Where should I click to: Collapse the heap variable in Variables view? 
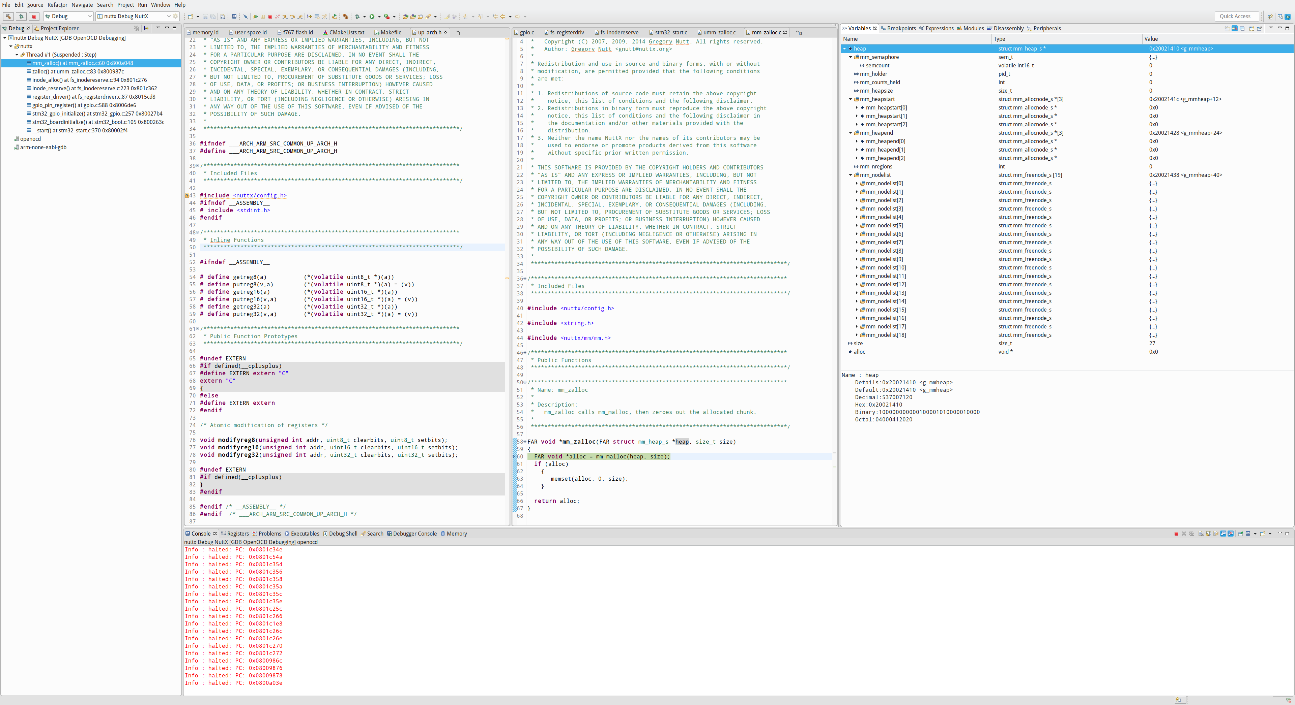click(x=845, y=49)
